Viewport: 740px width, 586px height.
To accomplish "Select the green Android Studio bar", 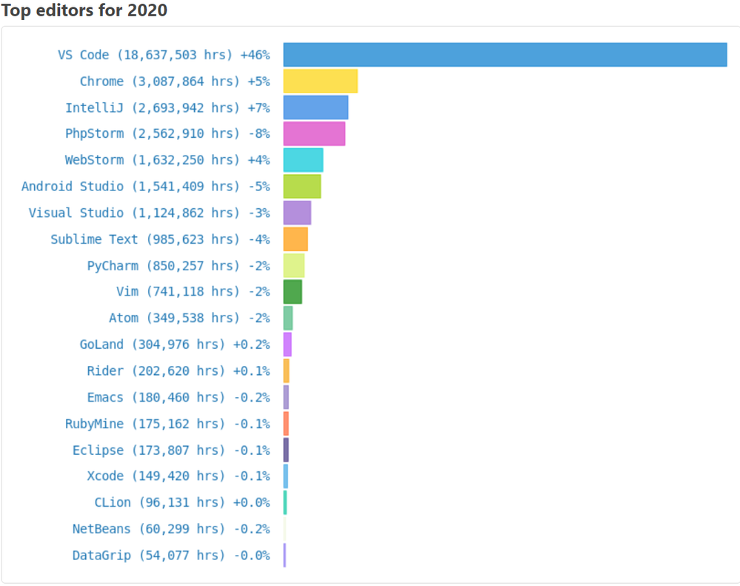I will coord(302,187).
